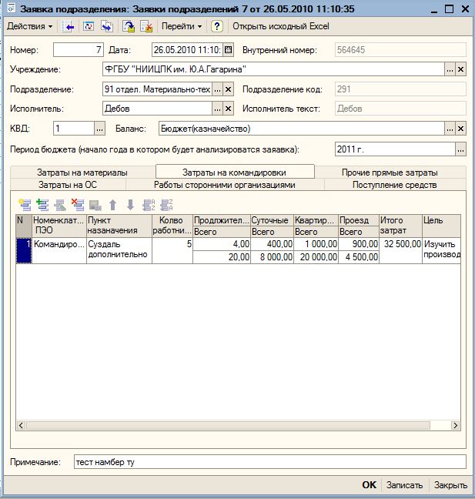Open the Действия dropdown menu

pos(30,26)
